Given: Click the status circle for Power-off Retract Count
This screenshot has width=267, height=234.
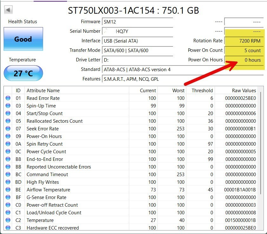Looking at the screenshot, I should click(x=8, y=205).
